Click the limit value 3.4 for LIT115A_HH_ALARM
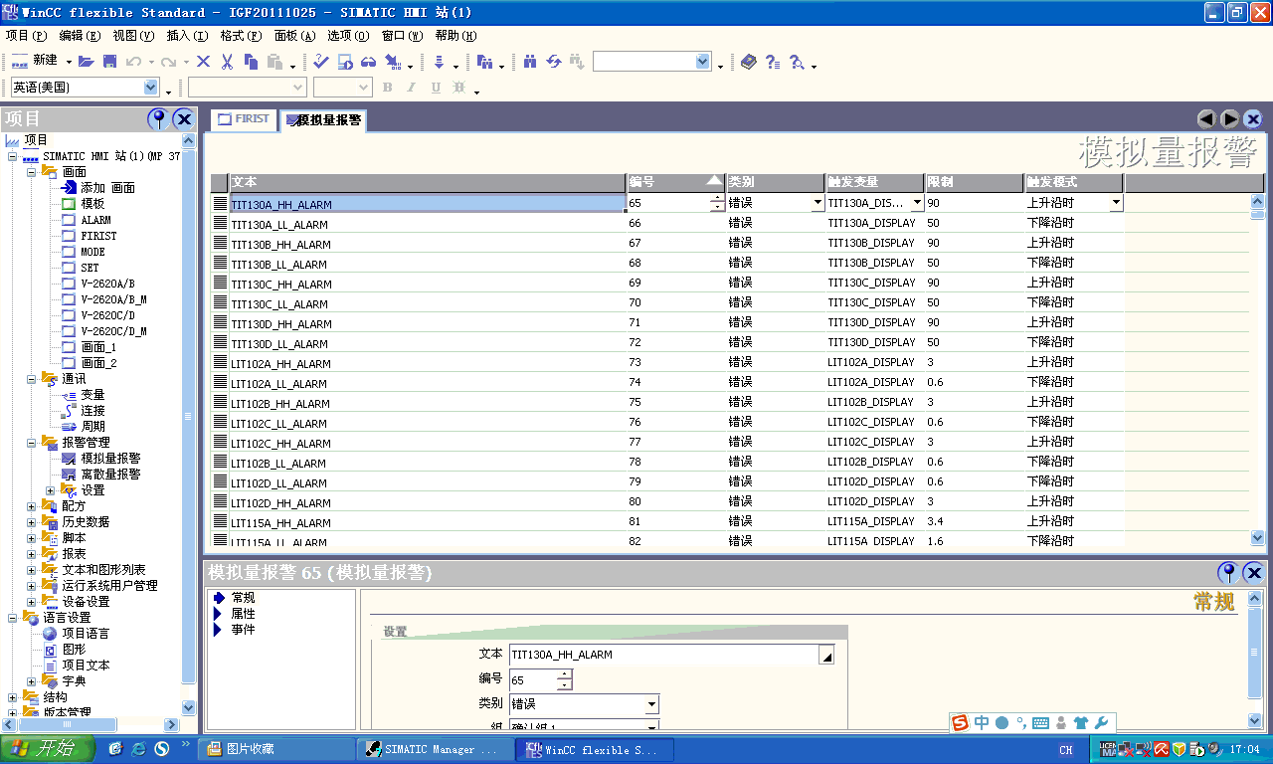Screen dimensions: 1273x764 [975, 521]
